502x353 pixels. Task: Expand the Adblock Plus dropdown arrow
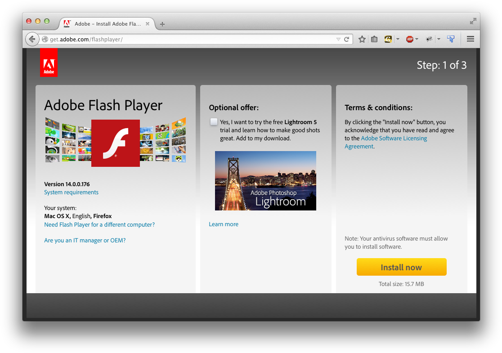click(x=417, y=40)
